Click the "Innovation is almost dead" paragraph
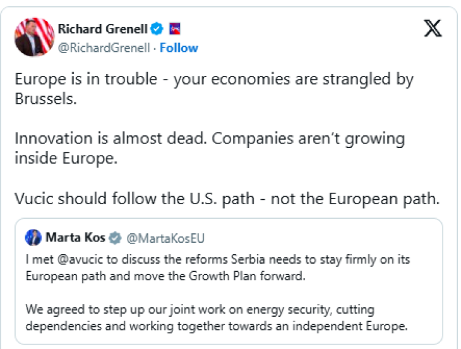Screen dimensions: 461x349 [209, 147]
